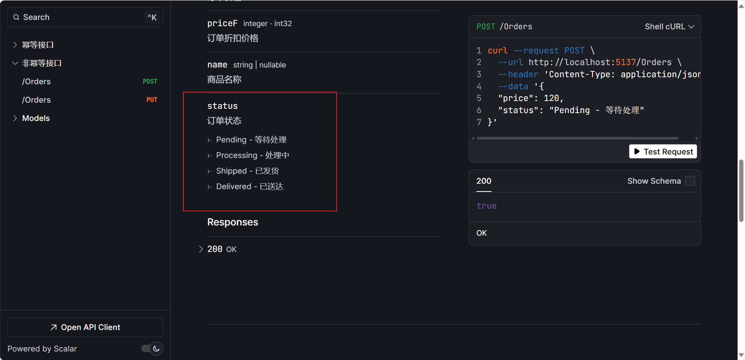Open the Shell cURL language dropdown
Image resolution: width=745 pixels, height=360 pixels.
coord(669,27)
